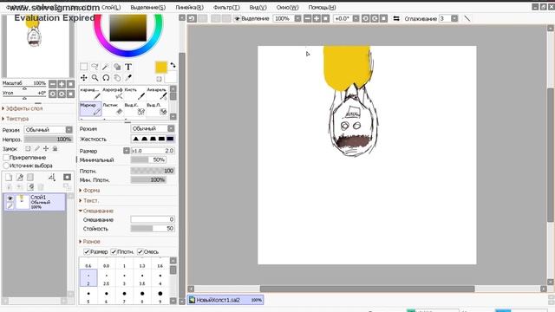The width and height of the screenshot is (555, 312).
Task: Choose the Ластик (eraser) tool
Action: point(112,109)
